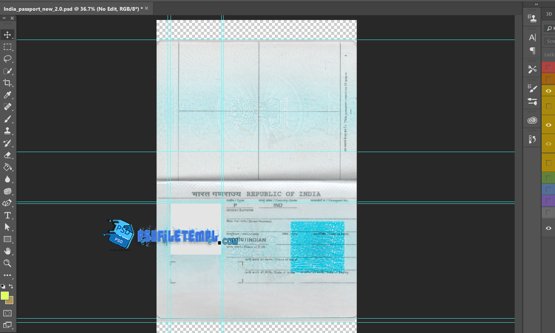Select the Crop tool
The width and height of the screenshot is (555, 333).
tap(7, 83)
